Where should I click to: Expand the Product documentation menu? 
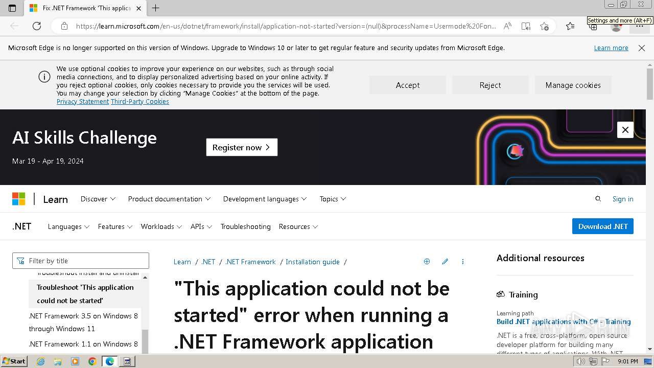169,199
